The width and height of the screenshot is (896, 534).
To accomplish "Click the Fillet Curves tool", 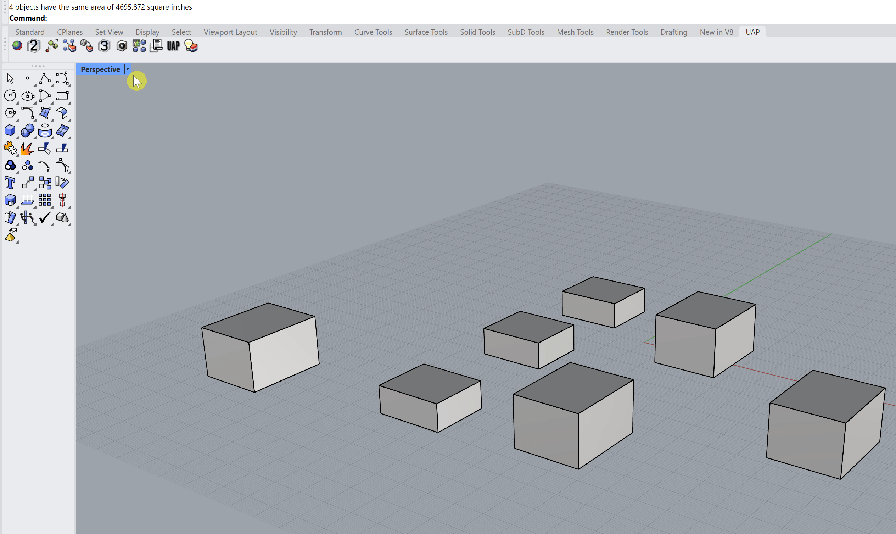I will click(x=27, y=113).
